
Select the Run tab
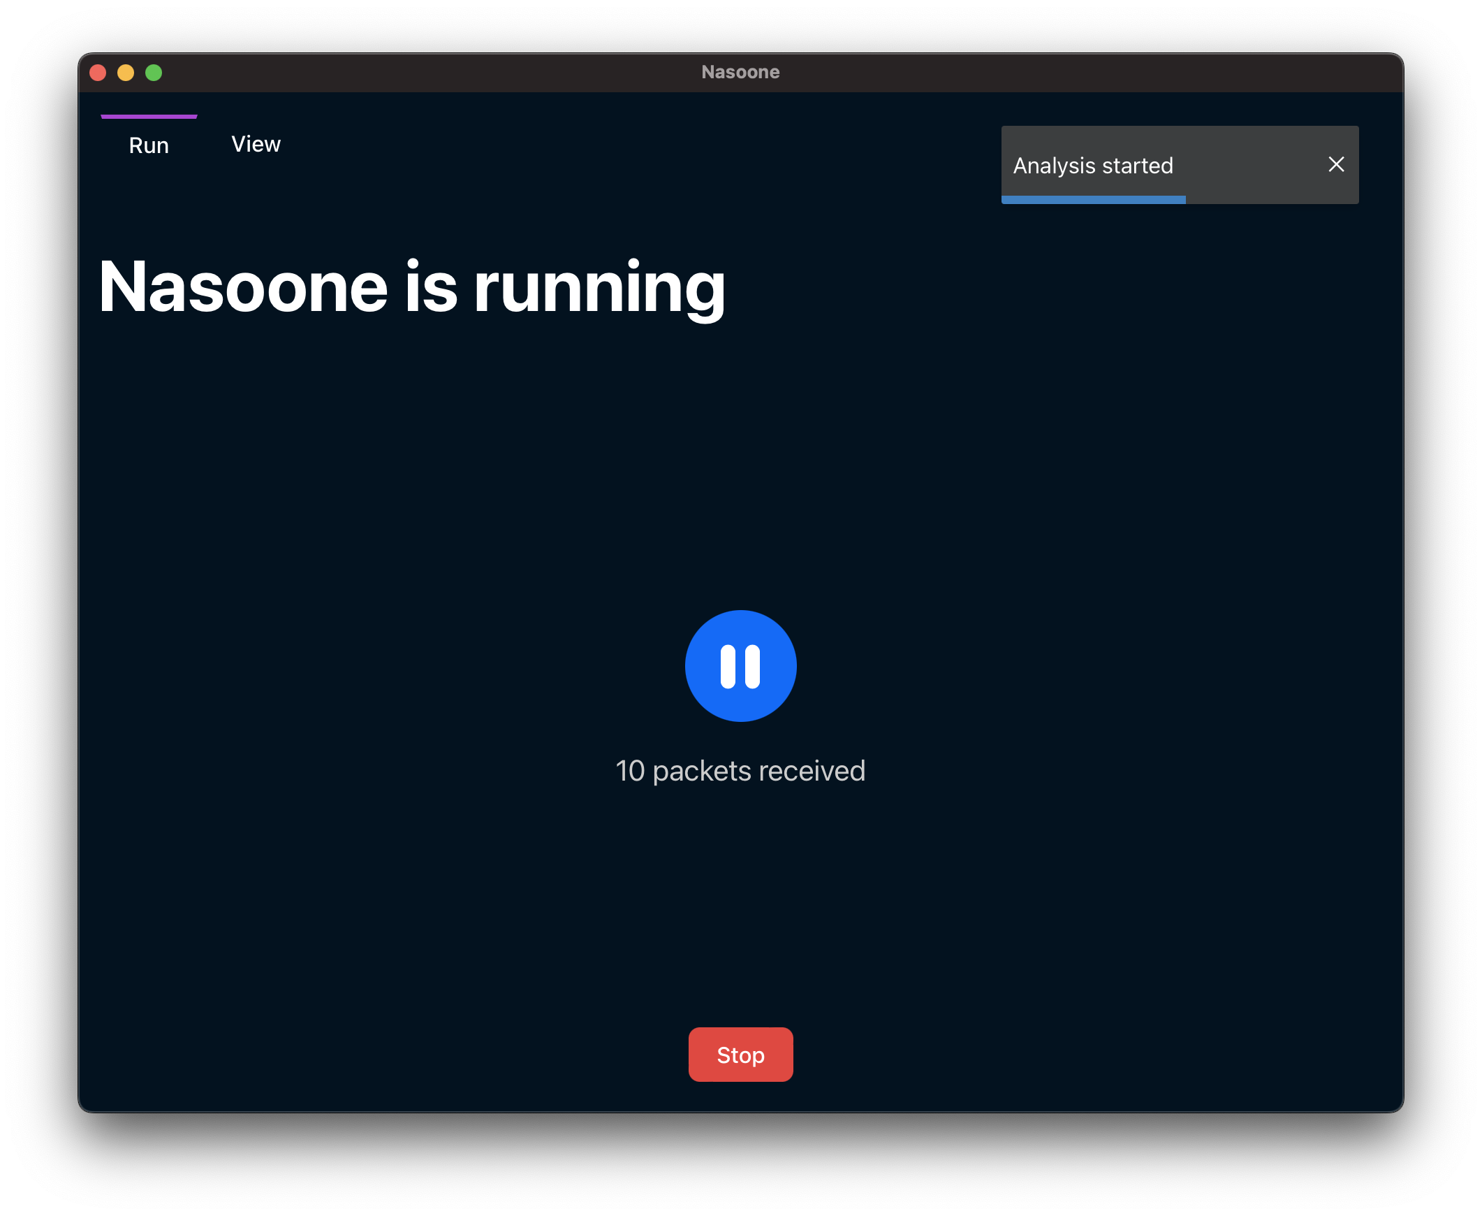149,145
